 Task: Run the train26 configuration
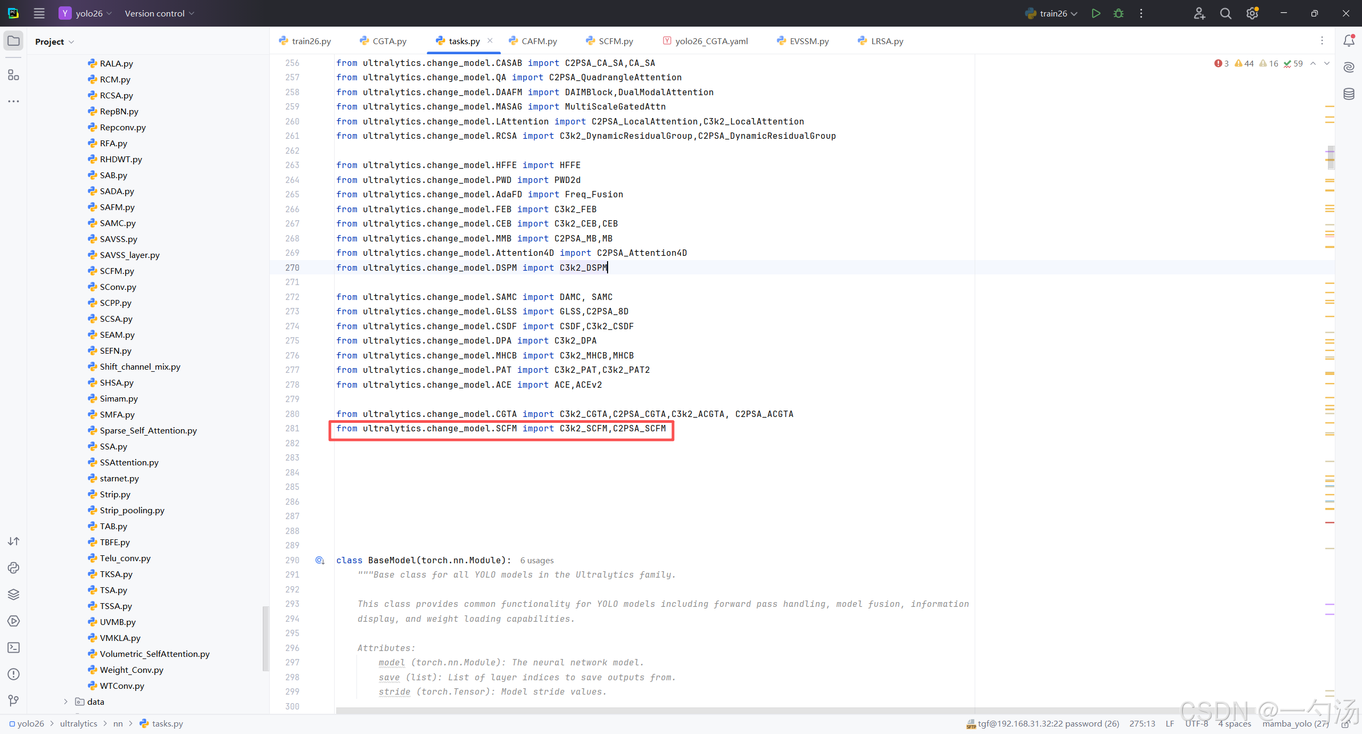(x=1095, y=13)
